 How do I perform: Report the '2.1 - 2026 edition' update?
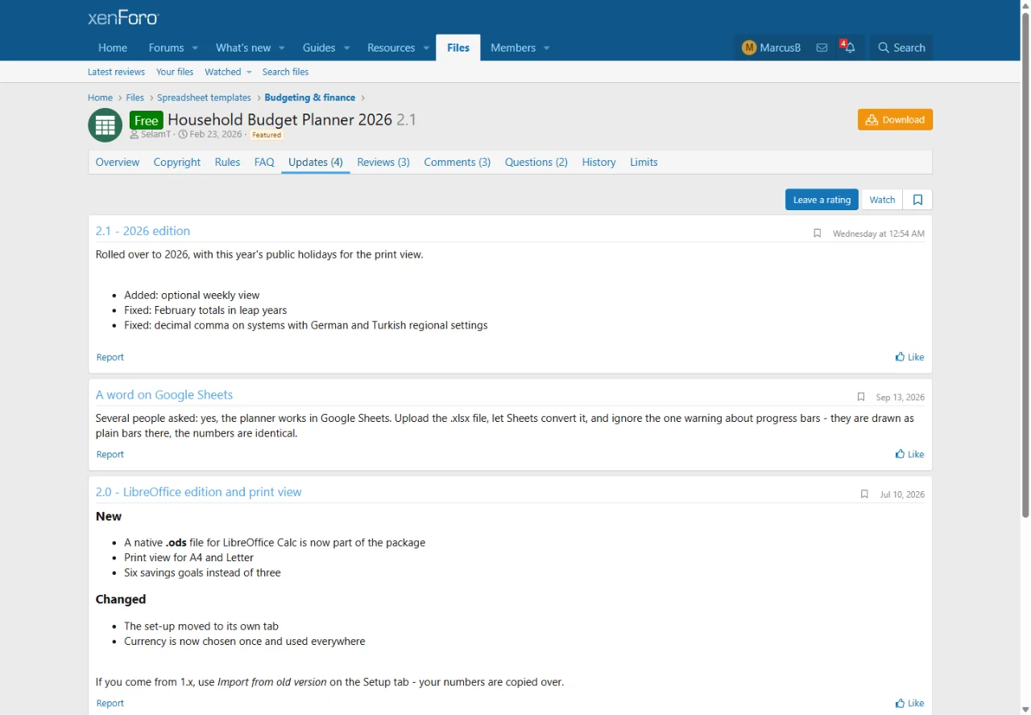[x=110, y=357]
